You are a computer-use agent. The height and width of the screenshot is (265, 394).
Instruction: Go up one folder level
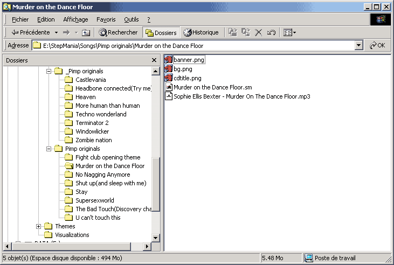pos(86,32)
